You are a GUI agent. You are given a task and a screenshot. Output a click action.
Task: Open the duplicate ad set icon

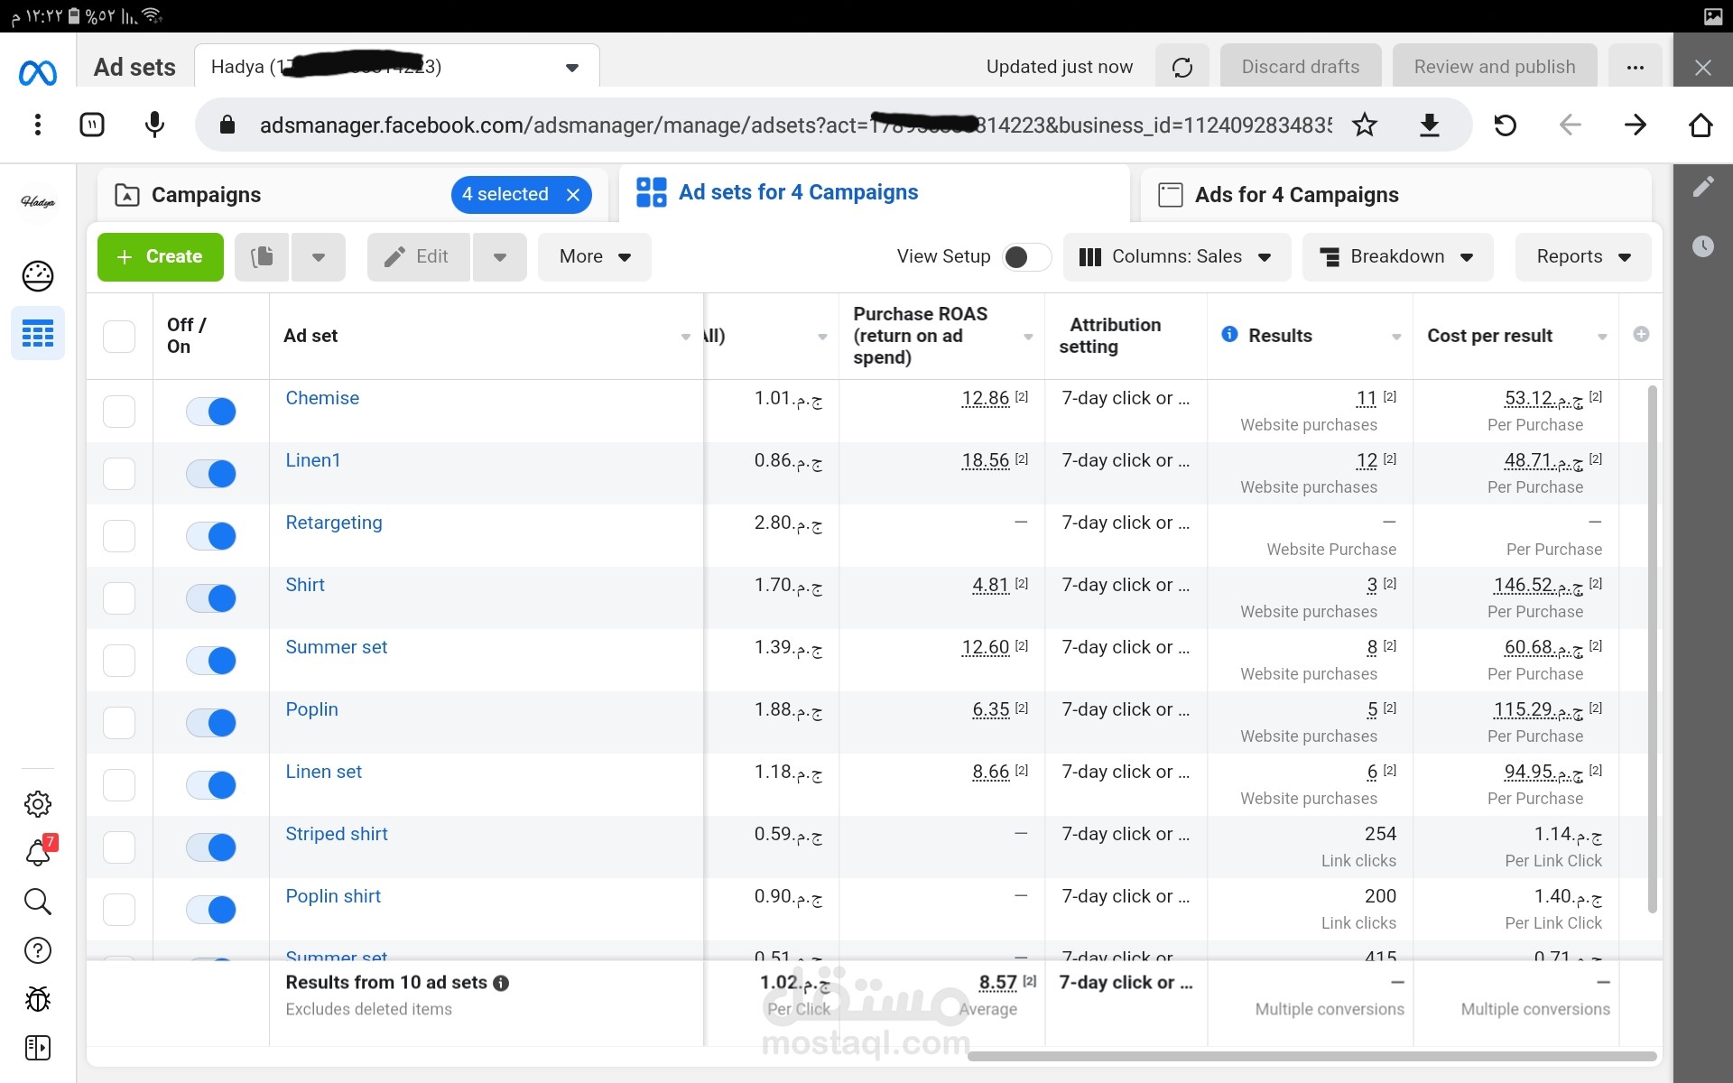click(262, 257)
